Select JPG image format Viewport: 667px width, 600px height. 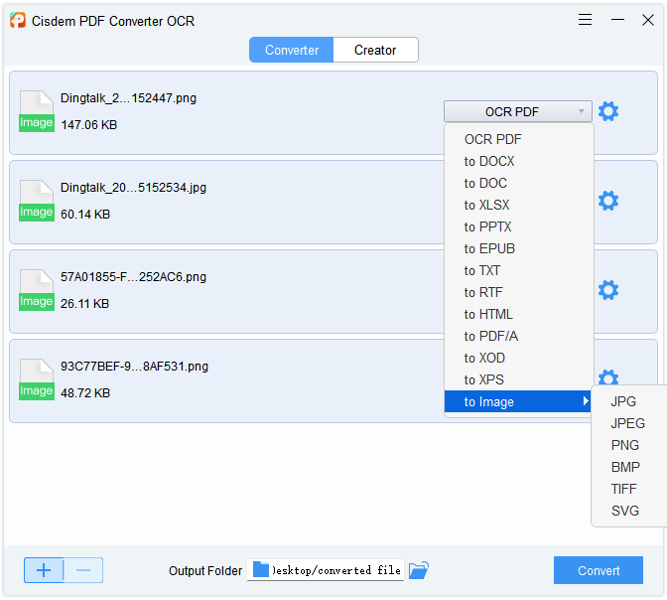click(628, 401)
